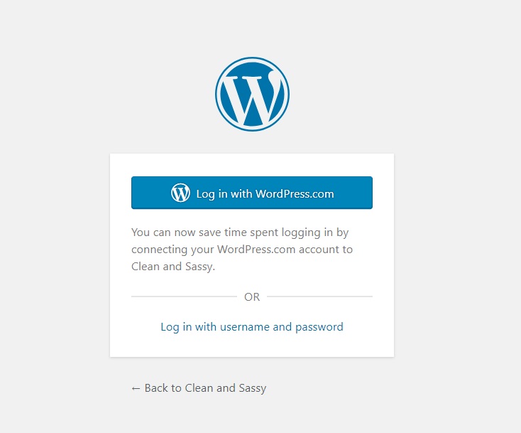Click the small WordPress icon inside blue button
This screenshot has width=521, height=433.
tap(180, 193)
